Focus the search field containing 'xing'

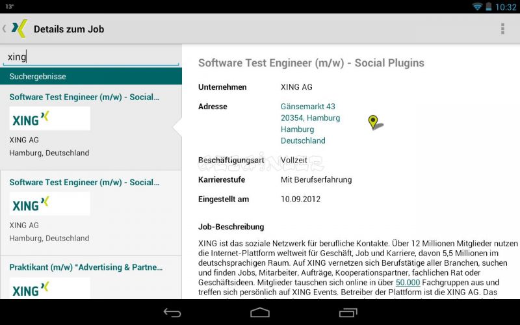click(91, 57)
